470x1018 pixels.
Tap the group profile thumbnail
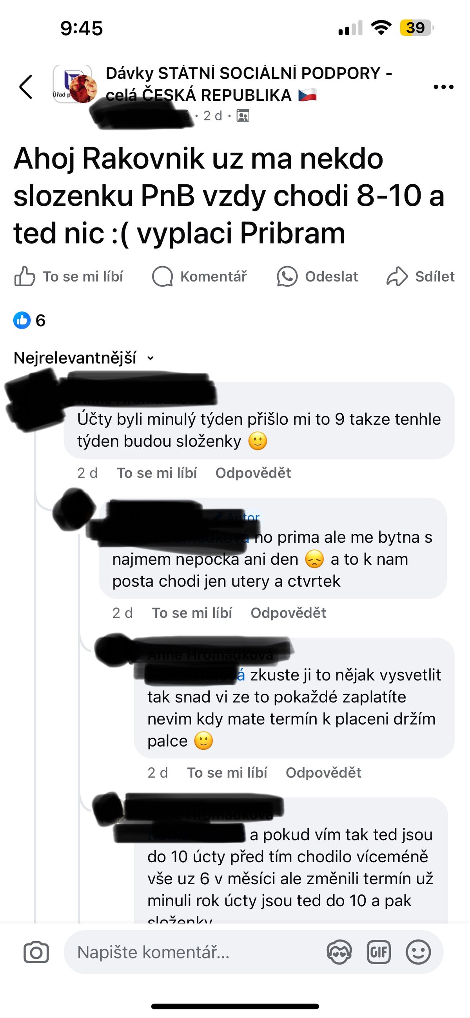[x=74, y=84]
